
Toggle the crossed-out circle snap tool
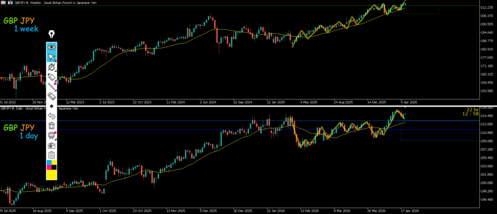pyautogui.click(x=52, y=67)
